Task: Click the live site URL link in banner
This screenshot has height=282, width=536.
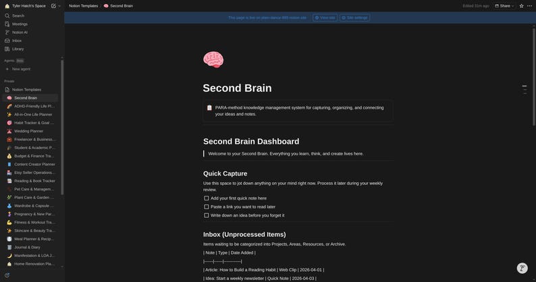Action: point(267,18)
